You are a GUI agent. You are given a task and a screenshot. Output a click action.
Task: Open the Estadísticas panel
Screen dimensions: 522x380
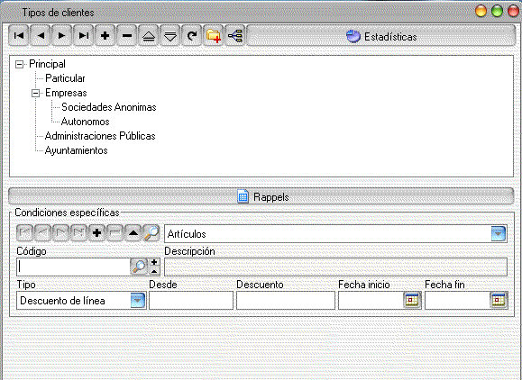click(381, 36)
